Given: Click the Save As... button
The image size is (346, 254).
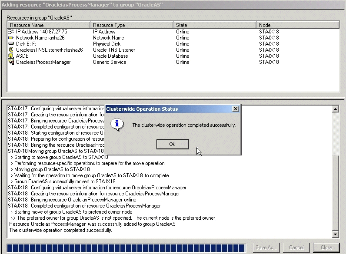Looking at the screenshot, I should click(x=266, y=247).
